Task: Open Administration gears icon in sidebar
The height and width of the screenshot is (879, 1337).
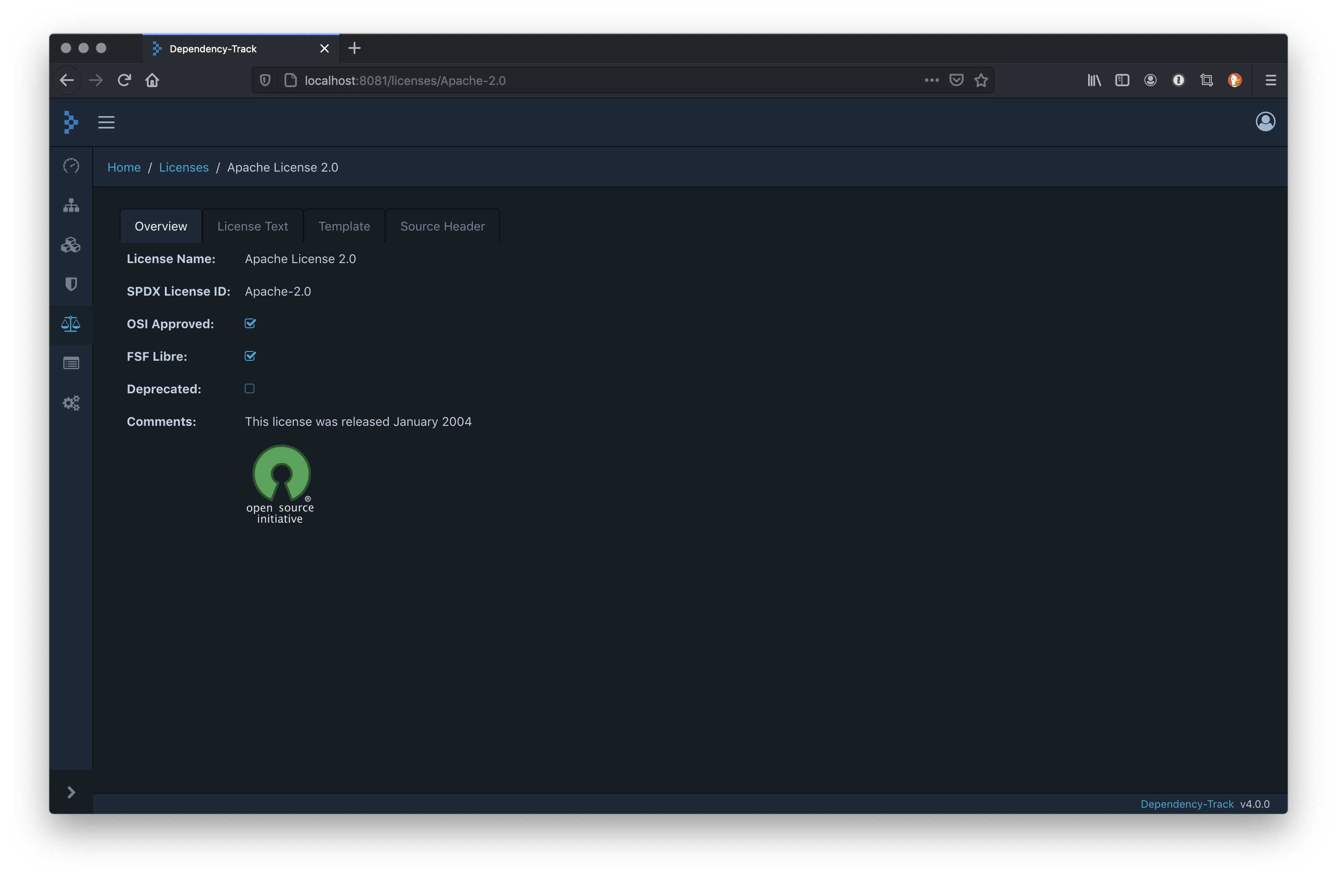Action: (x=71, y=403)
